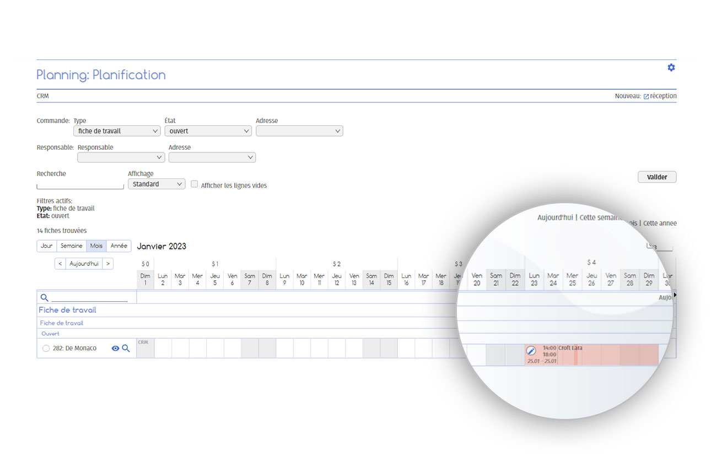Switch to the Semaine view tab
Viewport: 711px width, 468px height.
72,246
